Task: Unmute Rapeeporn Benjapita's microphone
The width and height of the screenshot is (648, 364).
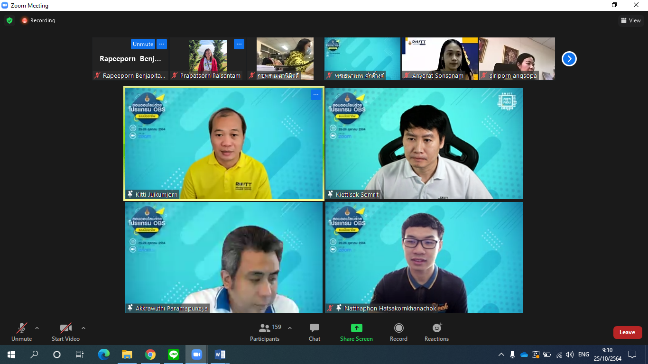Action: (x=143, y=44)
